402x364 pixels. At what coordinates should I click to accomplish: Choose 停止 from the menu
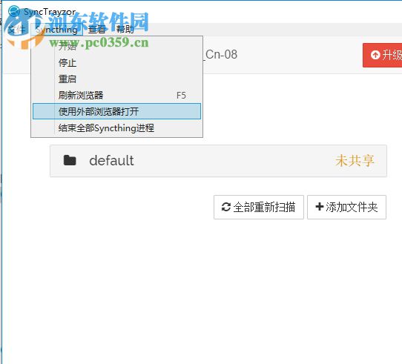[116, 63]
